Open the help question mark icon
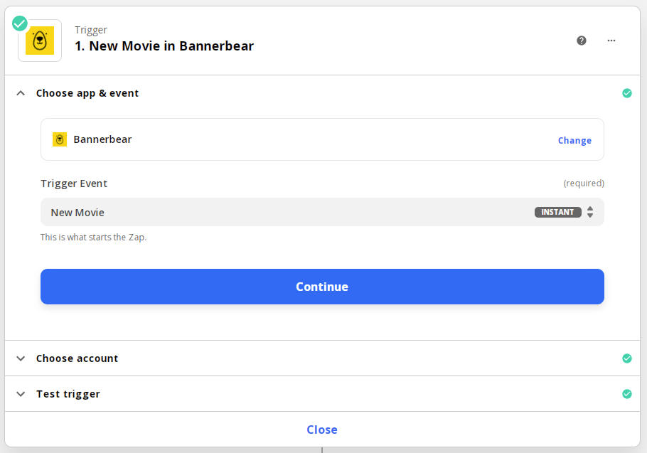The height and width of the screenshot is (453, 647). click(582, 41)
